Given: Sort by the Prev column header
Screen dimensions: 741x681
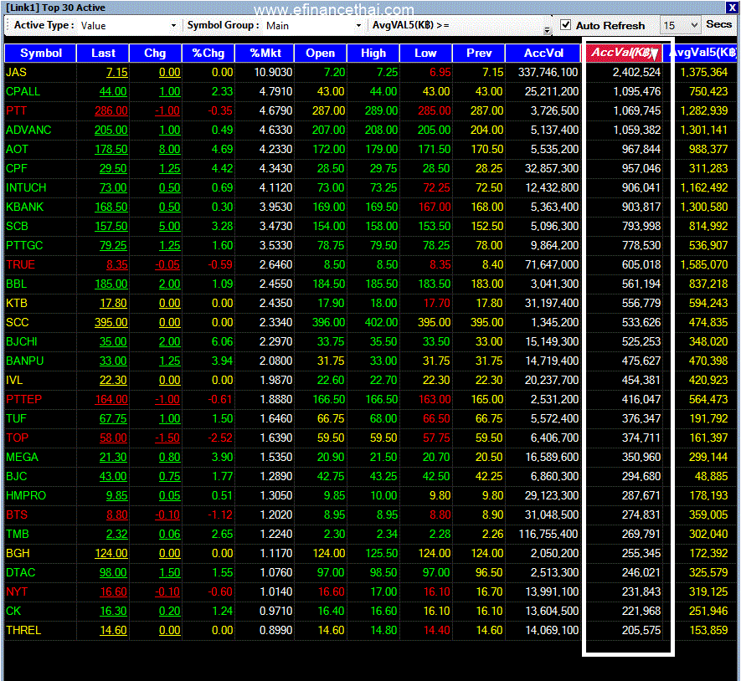Looking at the screenshot, I should tap(479, 53).
